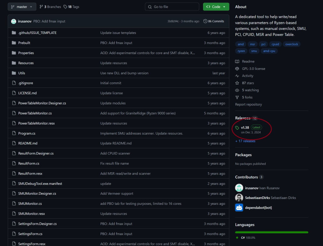
Task: Click irusanov avatar in commit header
Action: point(14,21)
